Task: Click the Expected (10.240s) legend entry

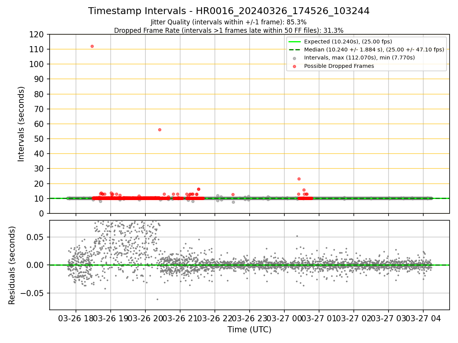Action: click(348, 42)
